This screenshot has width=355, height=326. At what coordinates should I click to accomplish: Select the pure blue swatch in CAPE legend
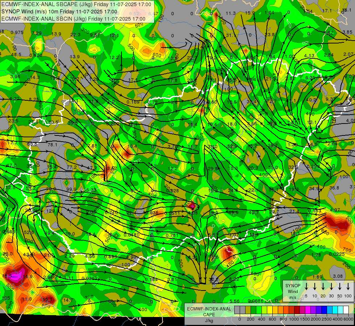click(324, 310)
